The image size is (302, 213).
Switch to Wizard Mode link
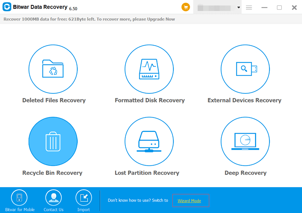189,201
